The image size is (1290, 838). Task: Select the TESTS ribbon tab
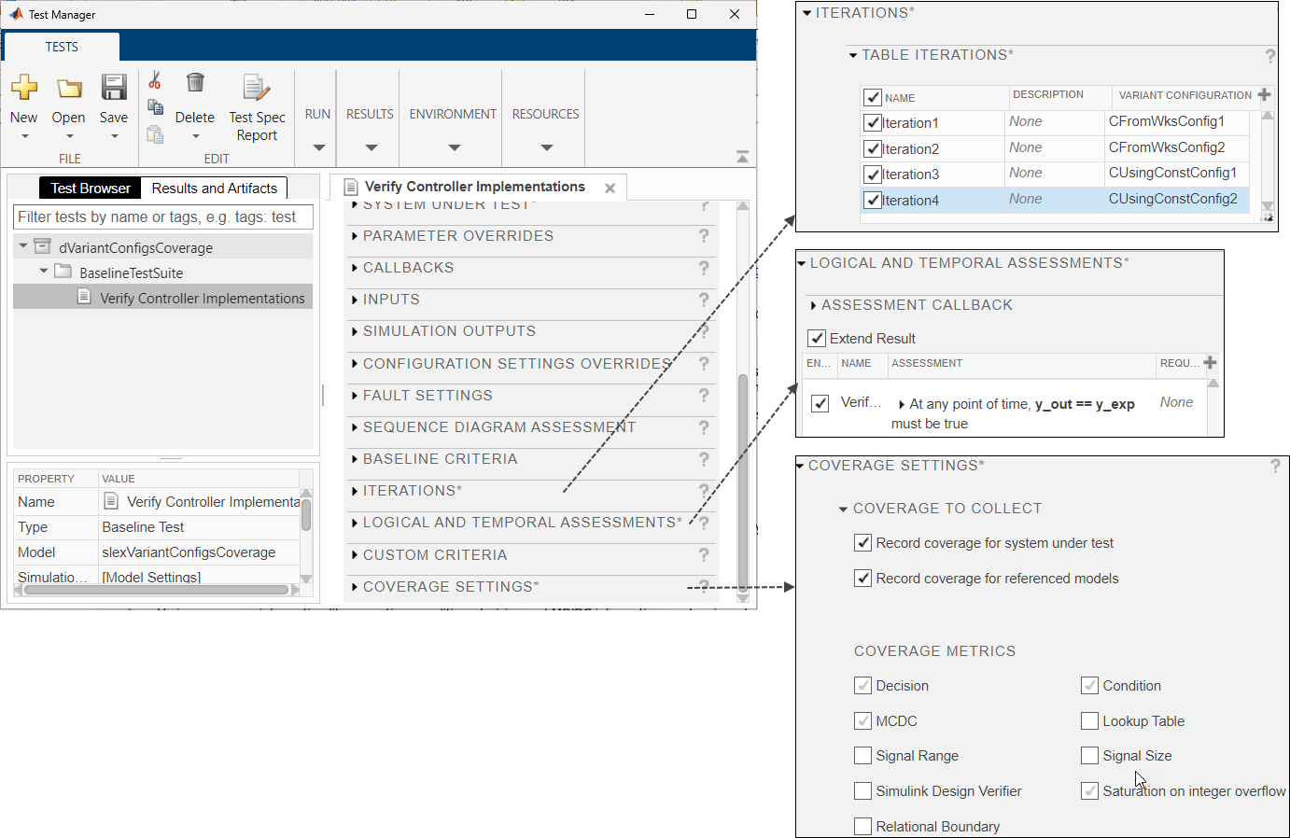coord(62,47)
